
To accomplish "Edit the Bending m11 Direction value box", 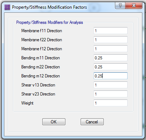I will 111,58.
